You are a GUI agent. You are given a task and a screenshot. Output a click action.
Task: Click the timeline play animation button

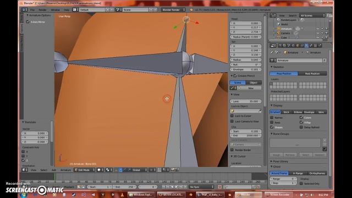(176, 187)
